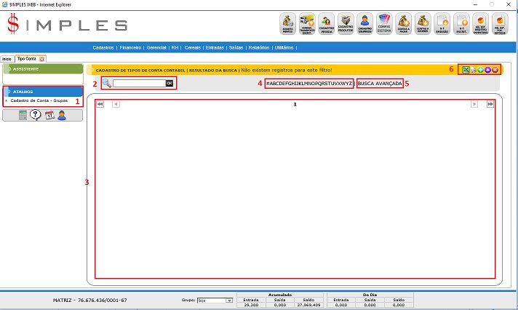518x310 pixels.
Task: Open the Financeiro menu
Action: coord(129,47)
